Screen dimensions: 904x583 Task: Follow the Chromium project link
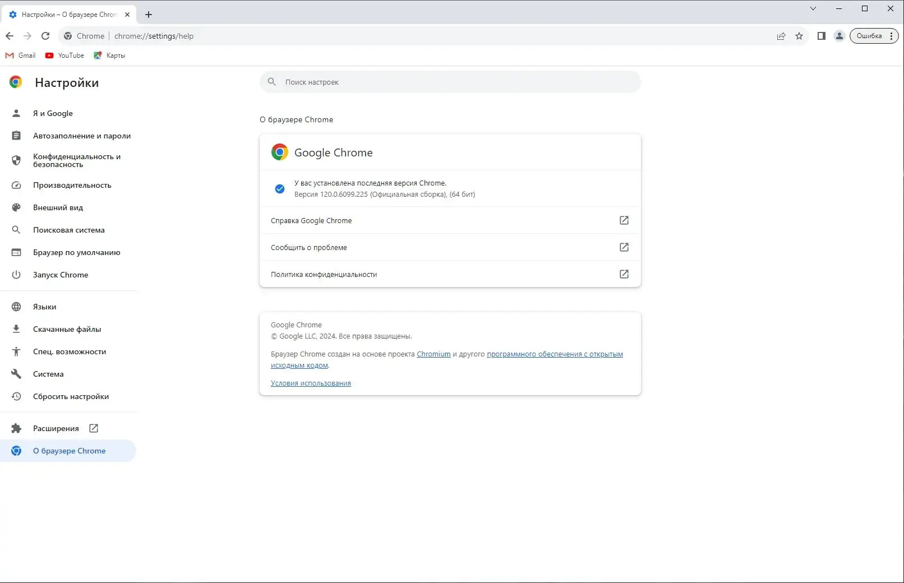(433, 354)
